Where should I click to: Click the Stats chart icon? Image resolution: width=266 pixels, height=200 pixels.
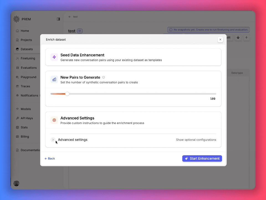(17, 127)
